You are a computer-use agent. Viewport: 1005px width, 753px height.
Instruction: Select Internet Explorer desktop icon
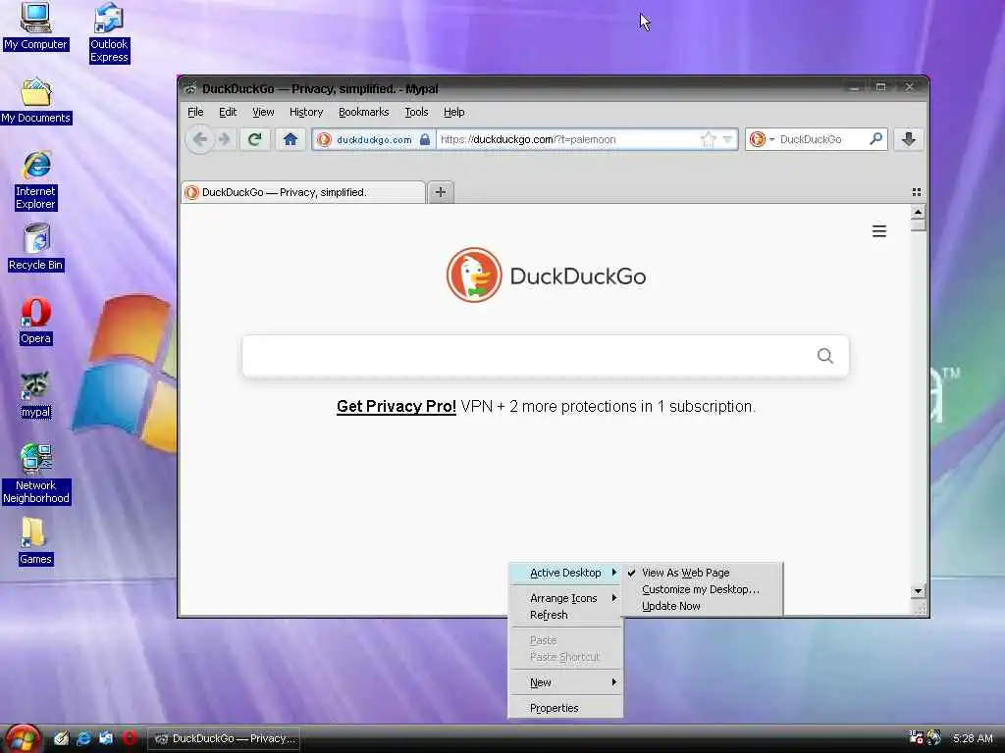[36, 181]
